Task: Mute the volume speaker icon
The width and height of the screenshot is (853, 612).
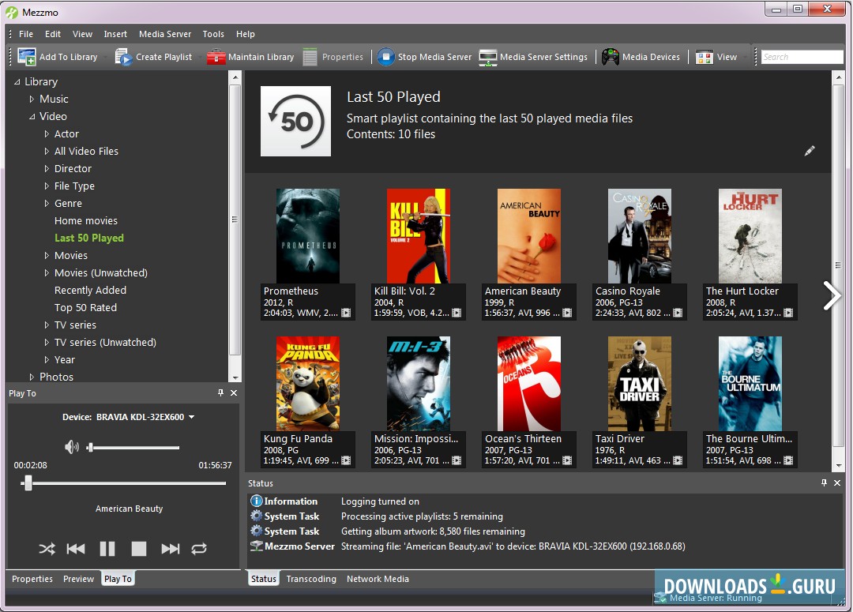Action: (x=71, y=447)
